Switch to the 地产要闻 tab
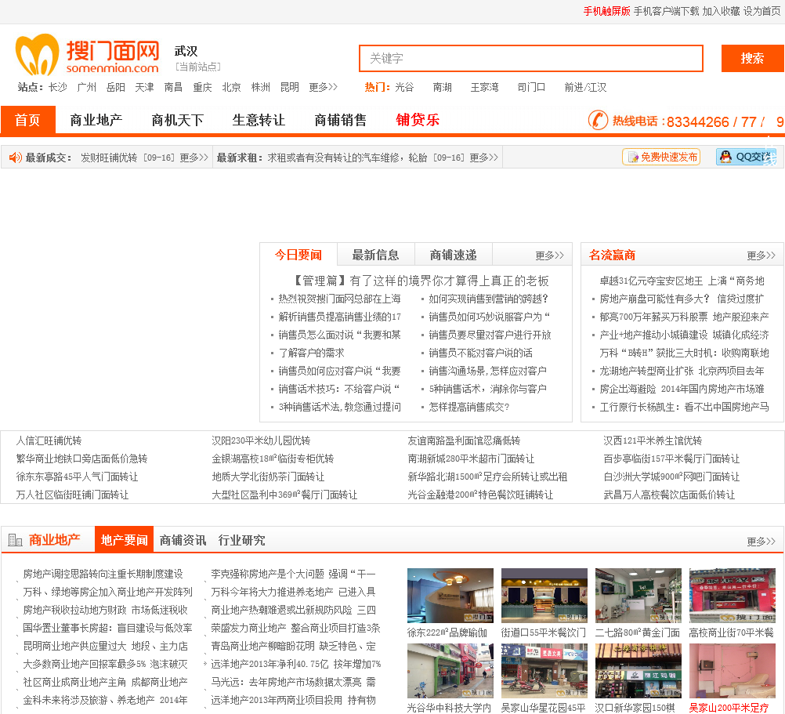Screen dimensions: 785x714 pos(124,540)
